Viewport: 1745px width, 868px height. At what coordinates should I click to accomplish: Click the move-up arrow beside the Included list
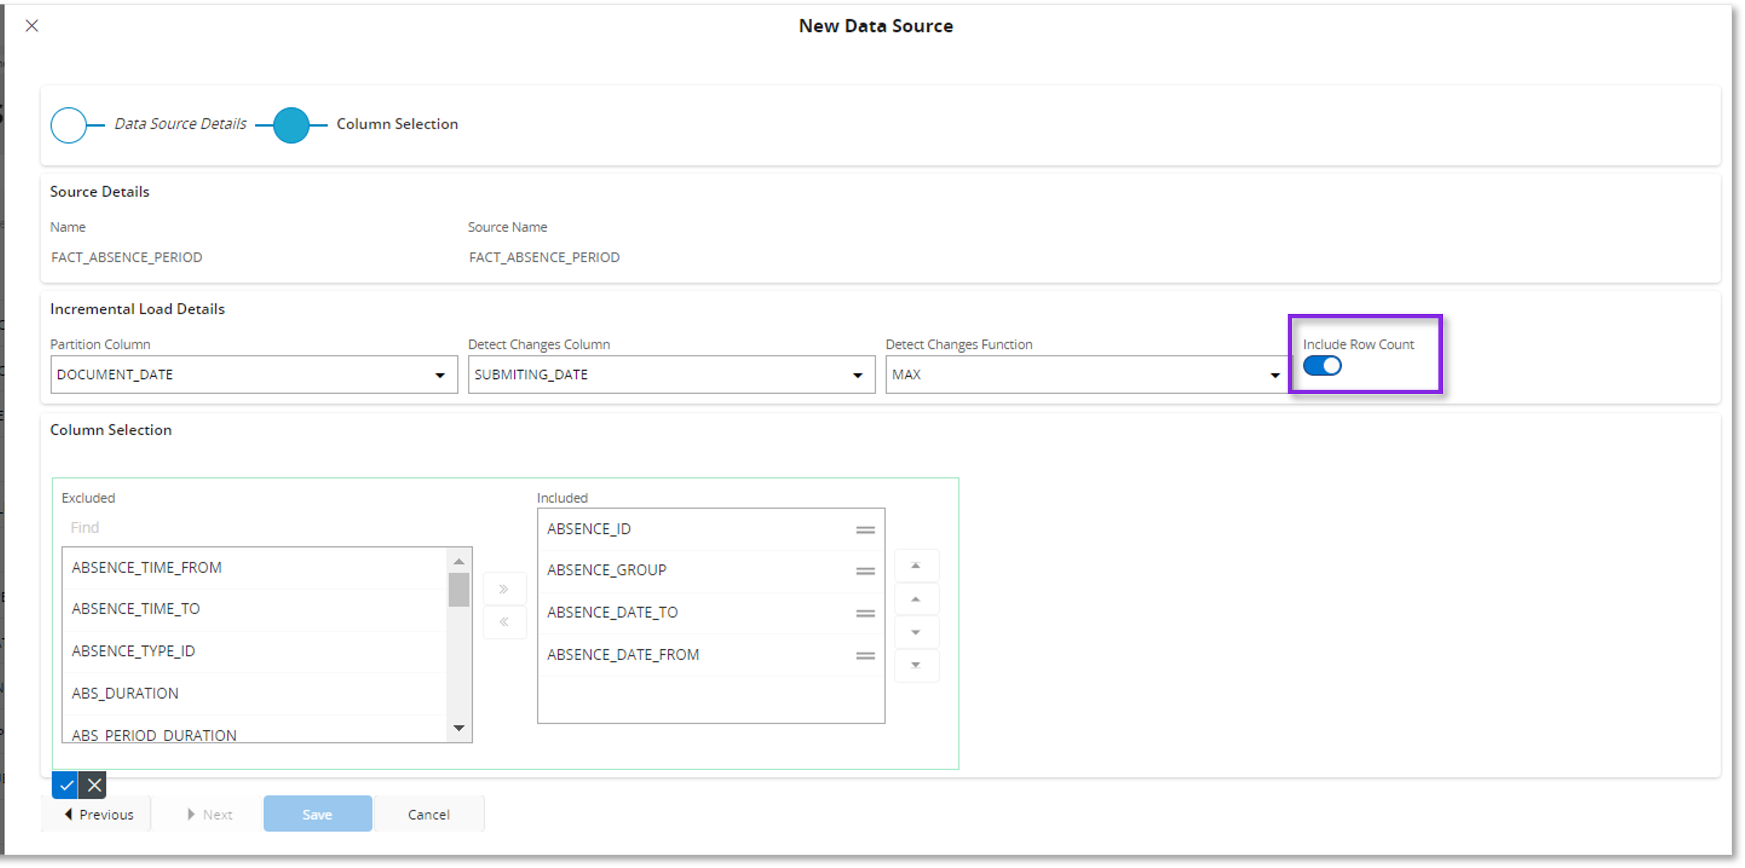[917, 598]
